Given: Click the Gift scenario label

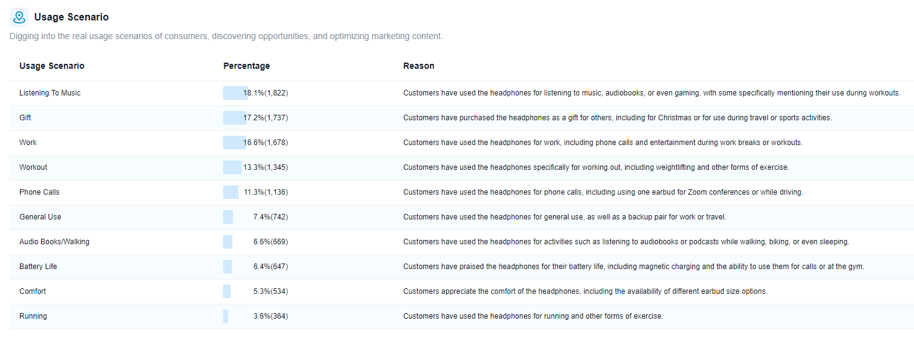Looking at the screenshot, I should click(25, 118).
